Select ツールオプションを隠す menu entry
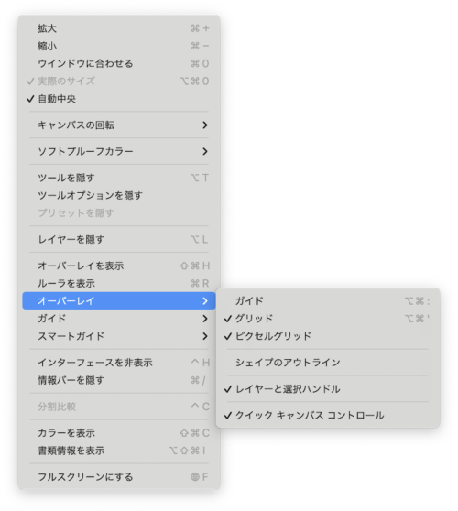 pos(119,196)
